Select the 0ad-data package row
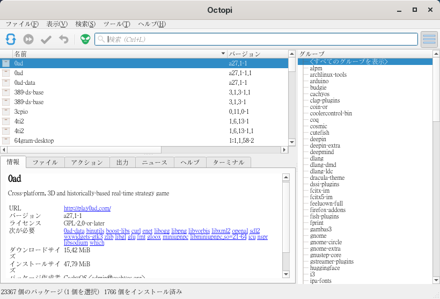Viewport: 440px width, 299px height. (x=144, y=83)
